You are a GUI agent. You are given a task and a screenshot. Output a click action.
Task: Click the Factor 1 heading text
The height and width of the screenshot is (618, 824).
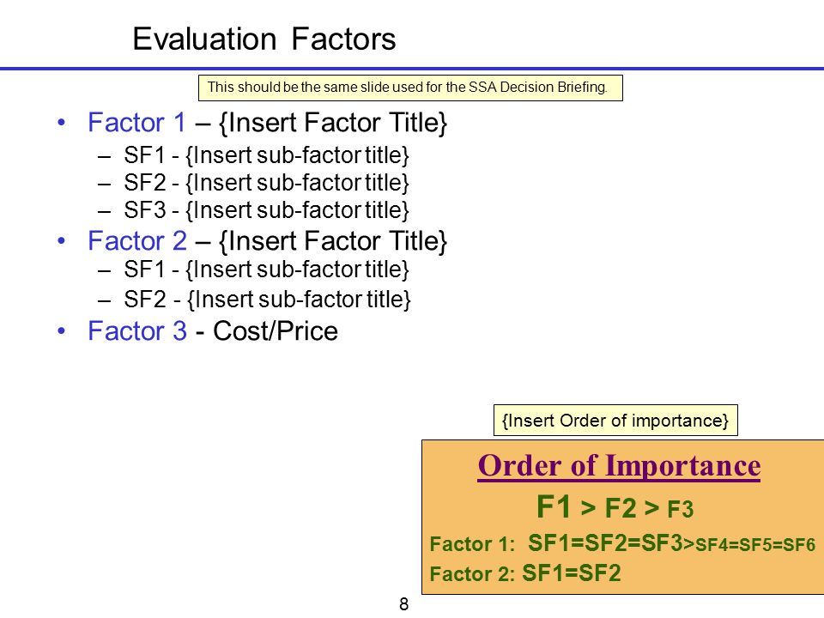(136, 123)
